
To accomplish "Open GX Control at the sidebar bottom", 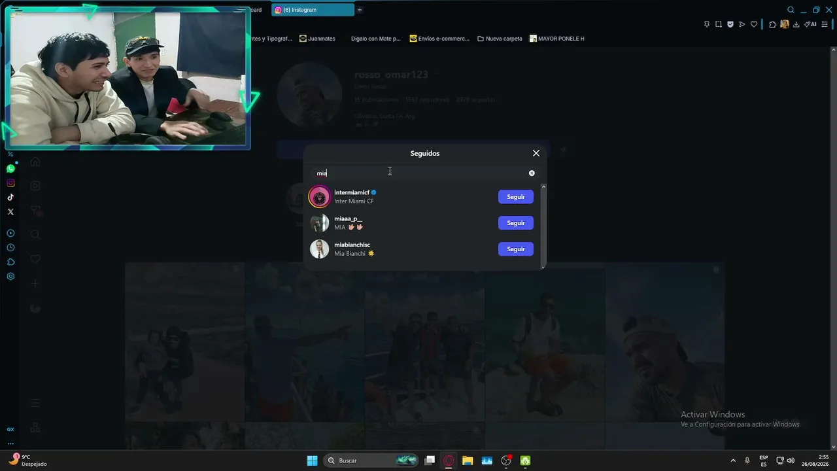I will [10, 429].
